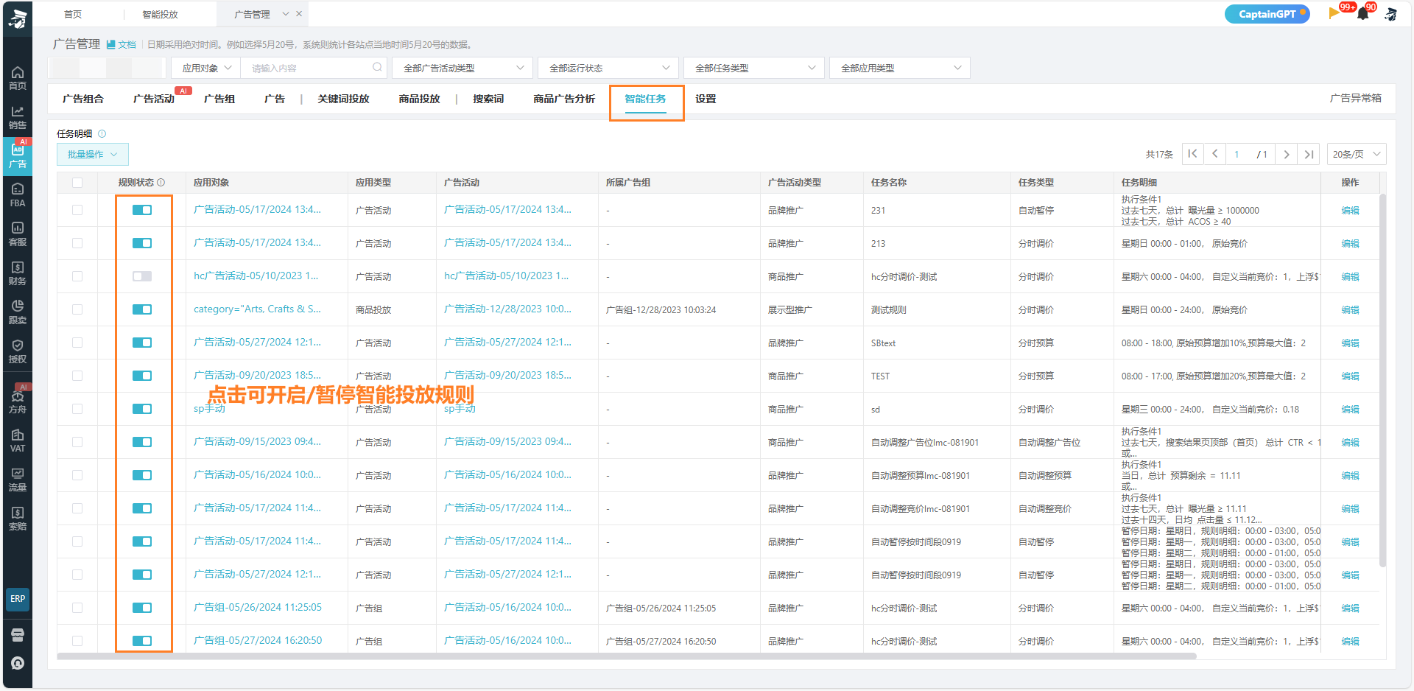Image resolution: width=1414 pixels, height=691 pixels.
Task: Open the CaptainGPT button
Action: (1267, 14)
